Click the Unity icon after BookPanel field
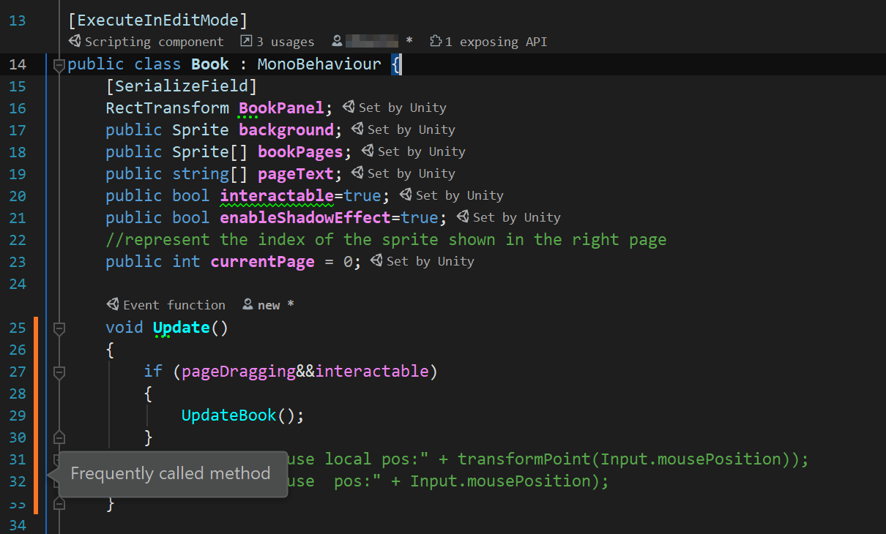886x534 pixels. 349,108
